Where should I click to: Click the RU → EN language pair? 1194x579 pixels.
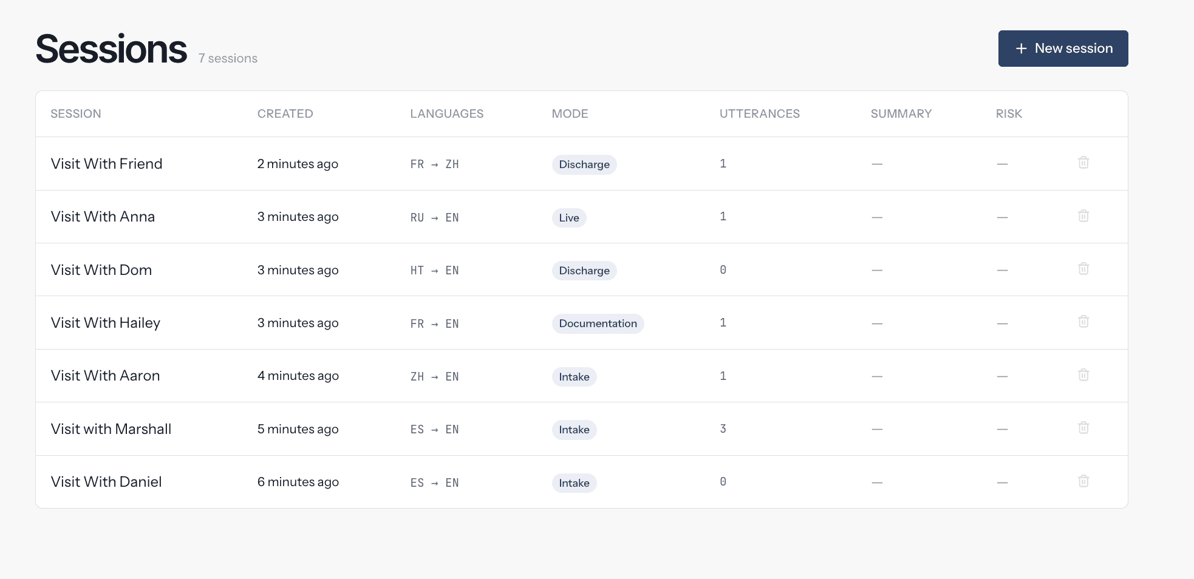(435, 217)
